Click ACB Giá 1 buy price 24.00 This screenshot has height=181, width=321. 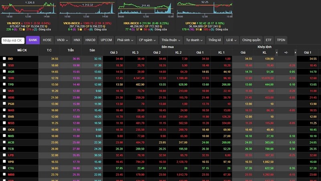coord(205,142)
